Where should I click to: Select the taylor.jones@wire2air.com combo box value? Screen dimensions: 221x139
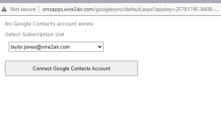coord(40,47)
